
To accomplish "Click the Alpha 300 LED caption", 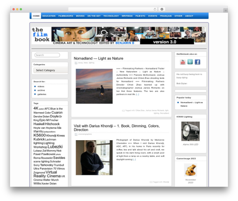I will coord(190,144).
